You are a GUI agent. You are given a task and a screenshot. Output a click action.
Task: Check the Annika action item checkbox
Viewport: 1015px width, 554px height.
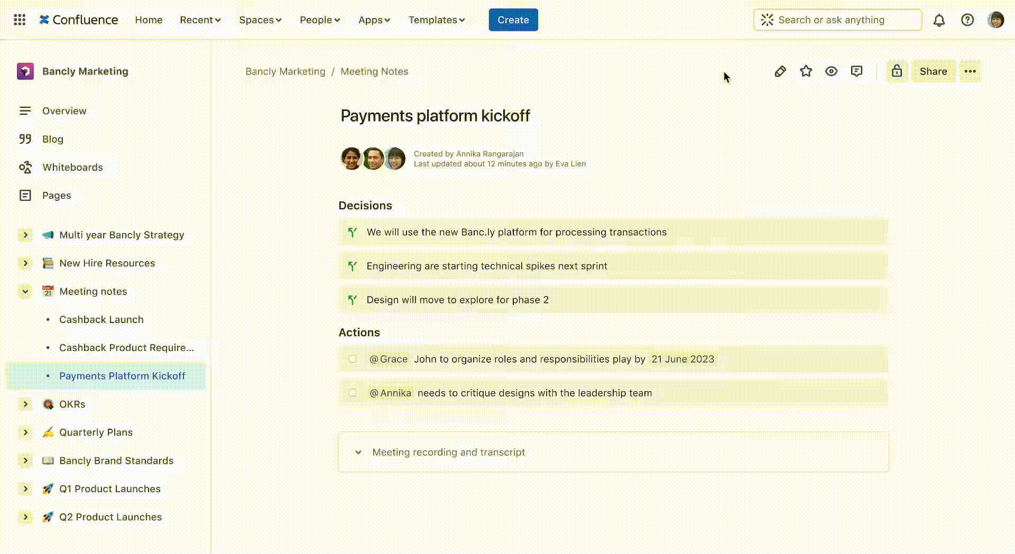pyautogui.click(x=353, y=393)
